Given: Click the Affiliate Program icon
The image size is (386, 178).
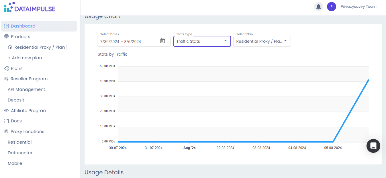Looking at the screenshot, I should (6, 110).
